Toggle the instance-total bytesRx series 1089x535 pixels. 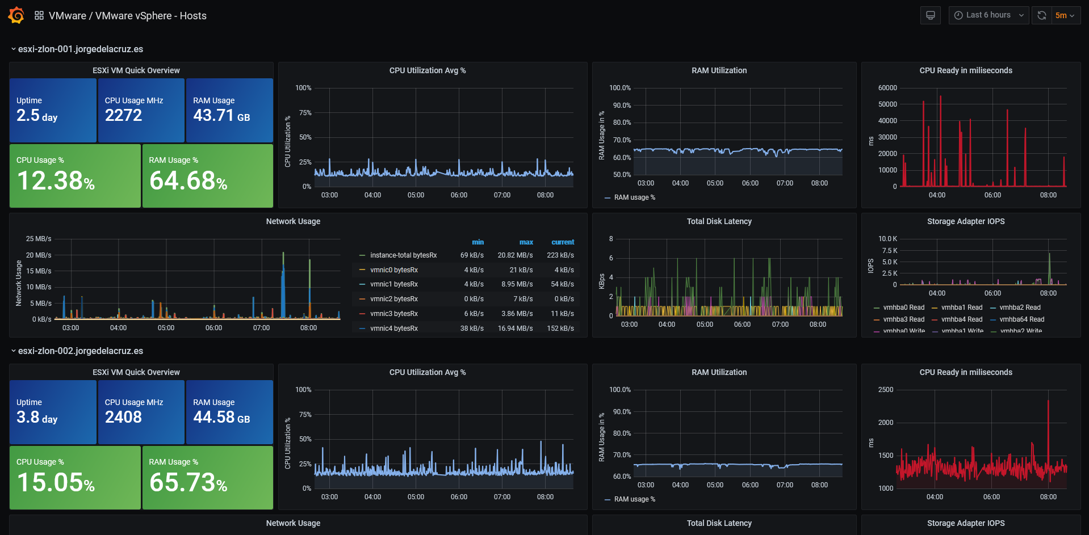(x=403, y=255)
